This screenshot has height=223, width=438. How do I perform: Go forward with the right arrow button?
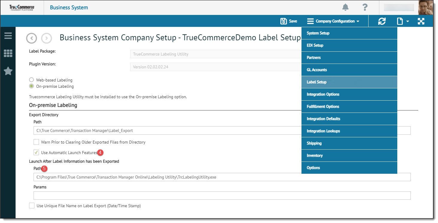(46, 38)
